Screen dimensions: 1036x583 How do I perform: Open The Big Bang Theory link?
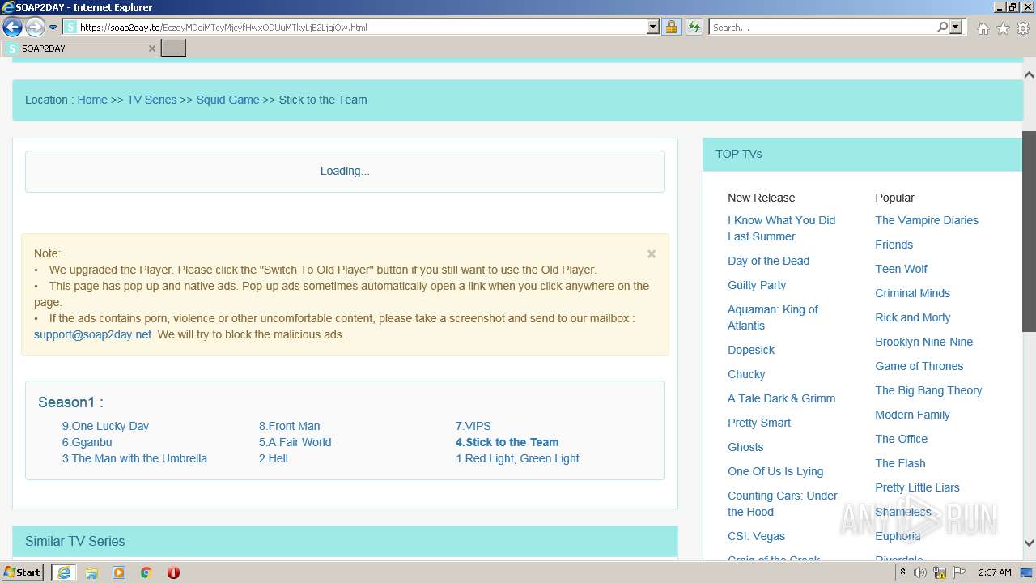(928, 390)
